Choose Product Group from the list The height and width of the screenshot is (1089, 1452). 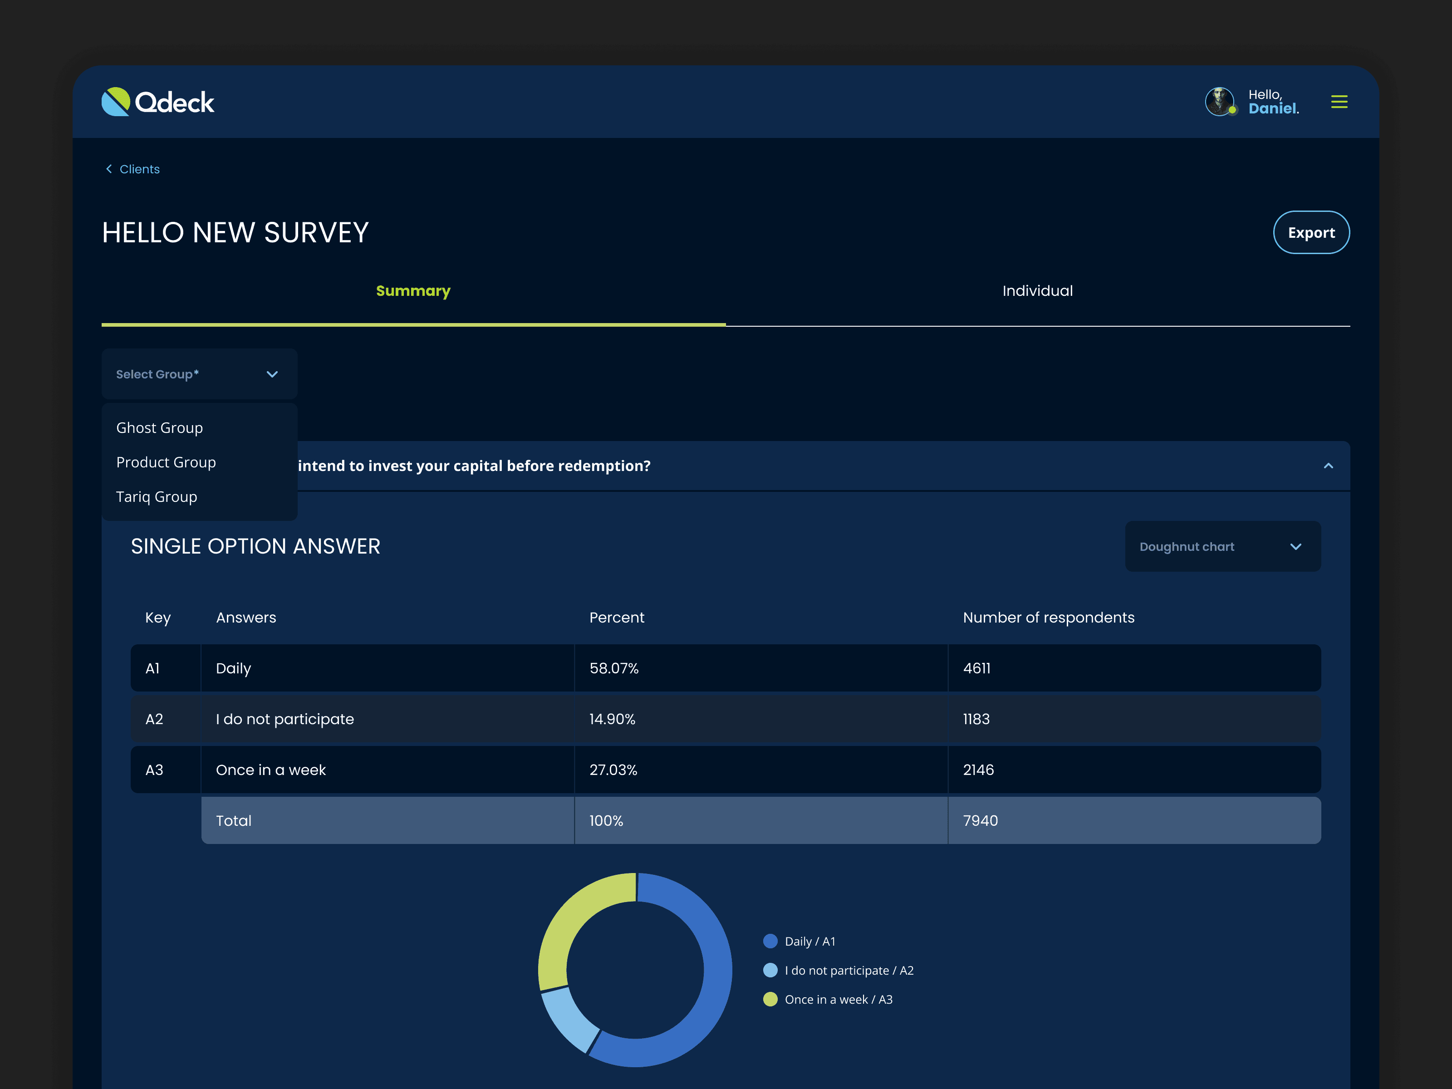point(166,462)
